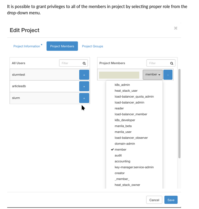Image resolution: width=199 pixels, height=209 pixels.
Task: Switch to Project Groups tab
Action: pos(92,46)
